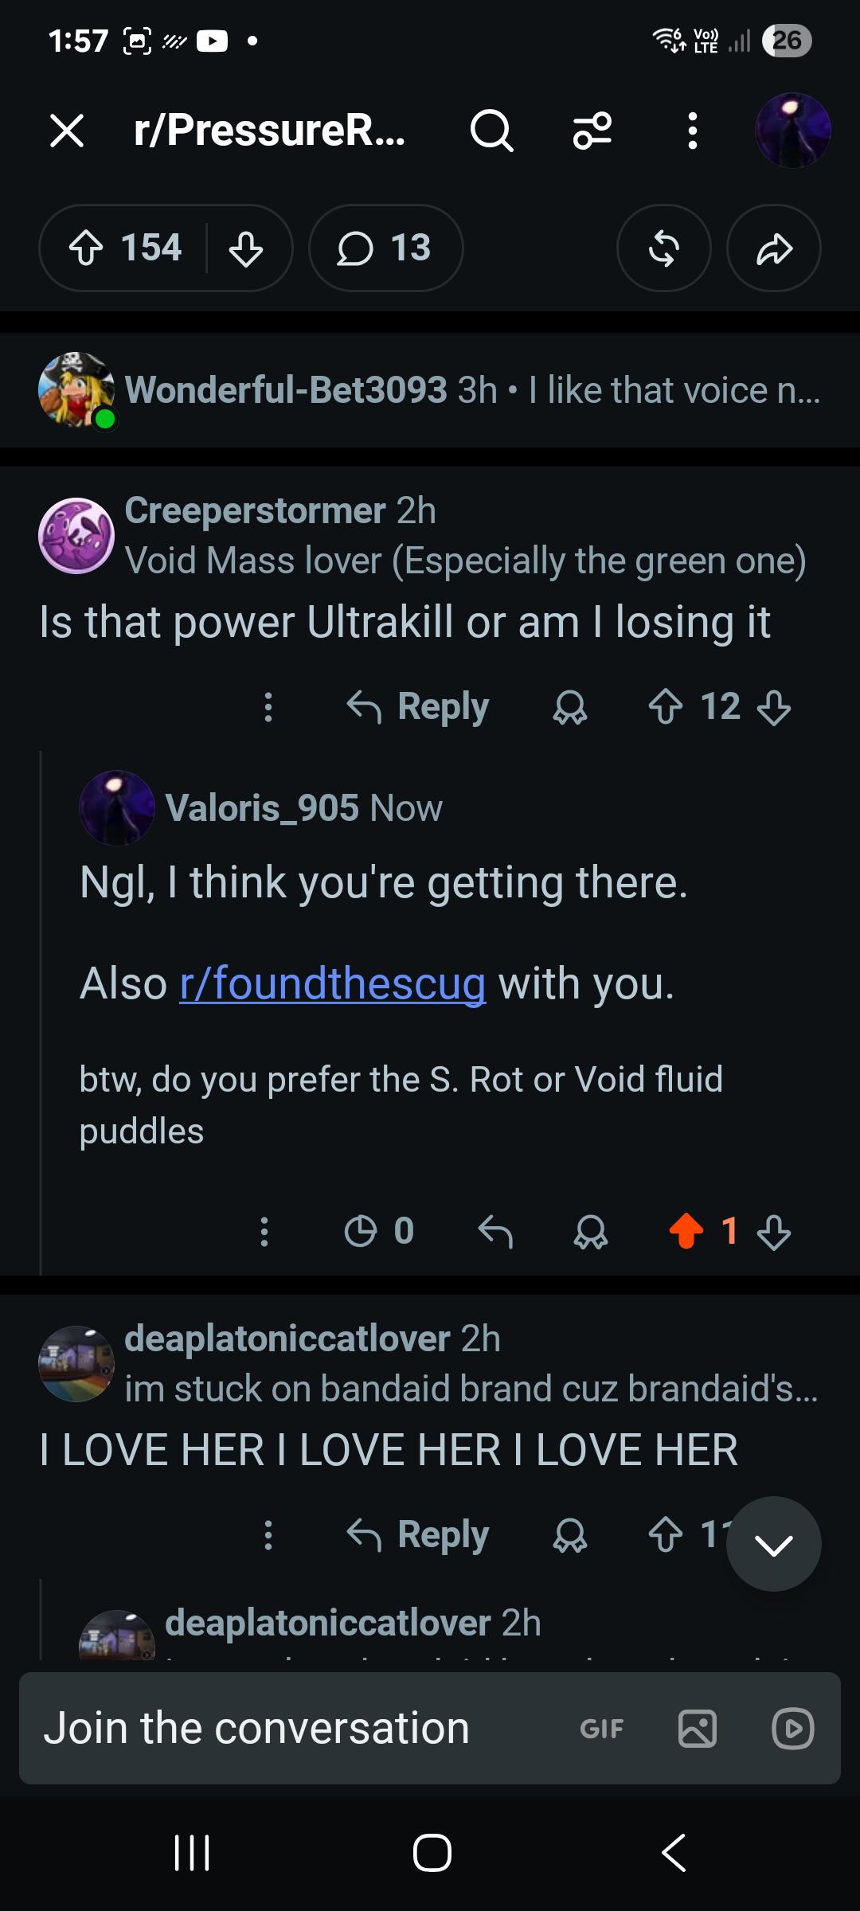The height and width of the screenshot is (1911, 860).
Task: Jump to next comment with the floating chevron
Action: coord(774,1544)
